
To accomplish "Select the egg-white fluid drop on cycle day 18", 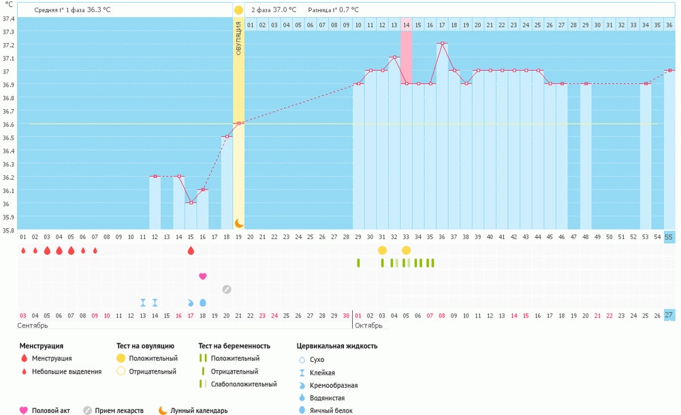I will pyautogui.click(x=203, y=303).
